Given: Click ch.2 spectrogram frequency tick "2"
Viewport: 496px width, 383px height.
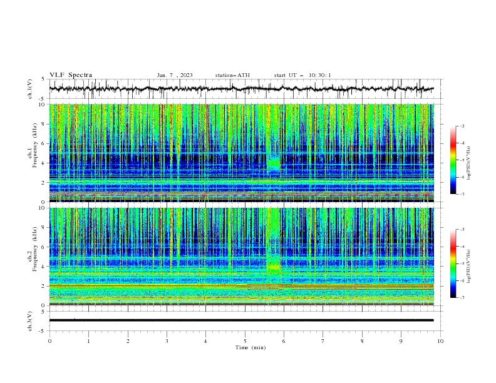Looking at the screenshot, I should [x=44, y=286].
